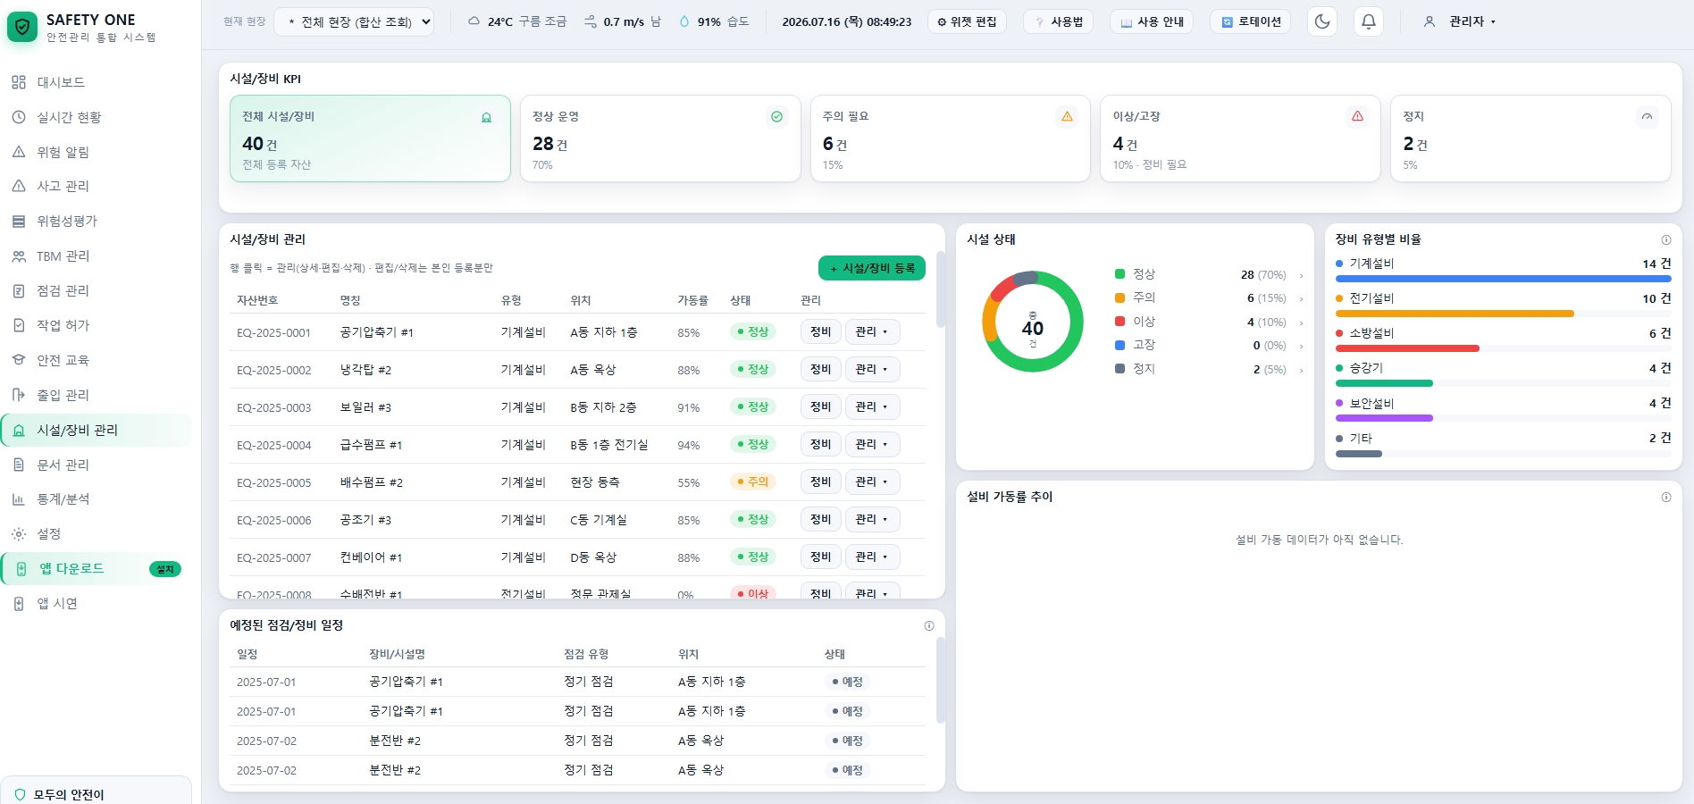
Task: Open 관리 dropdown for 공조기 #3
Action: click(872, 519)
